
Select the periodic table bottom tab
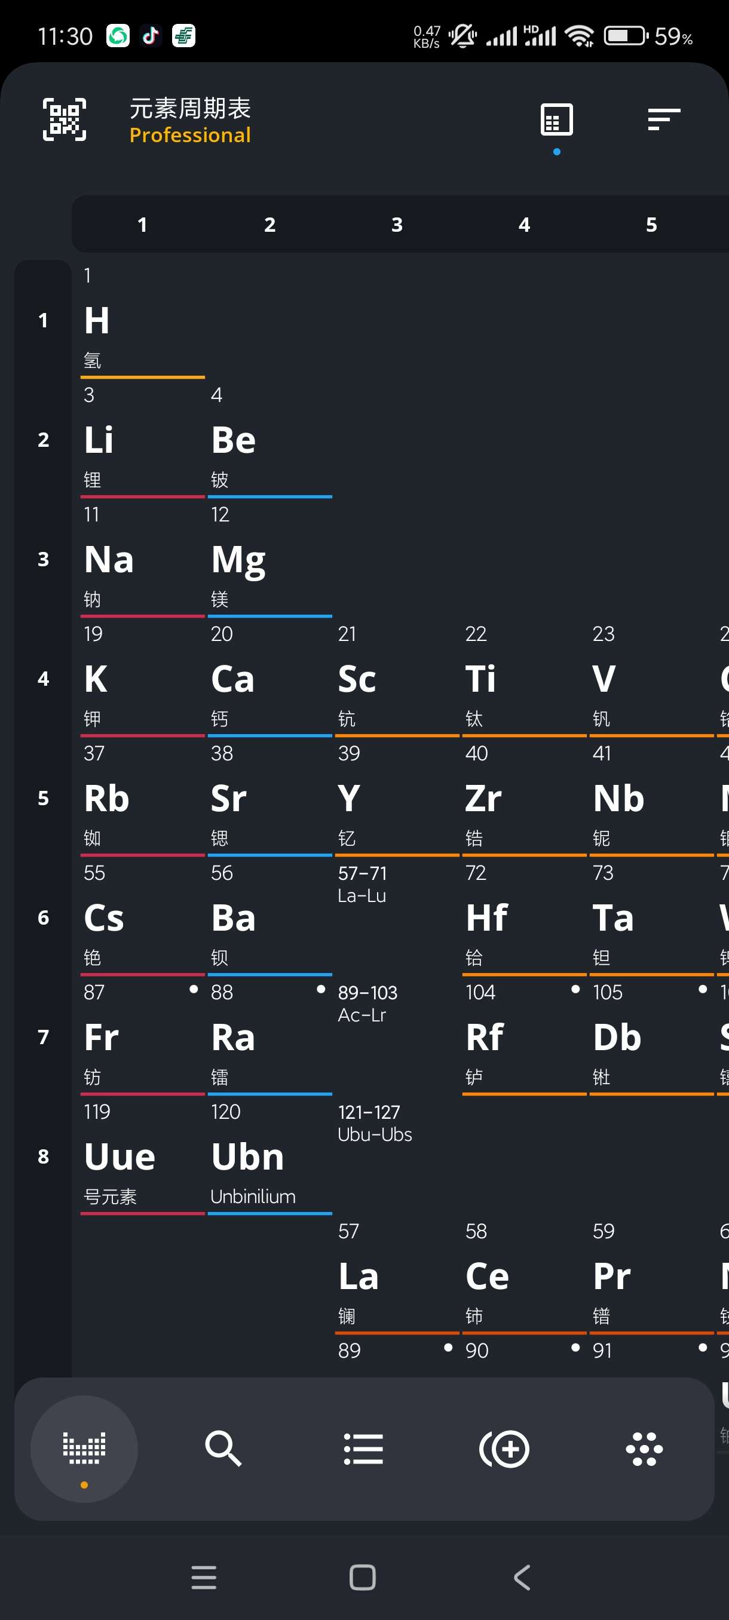[x=84, y=1449]
